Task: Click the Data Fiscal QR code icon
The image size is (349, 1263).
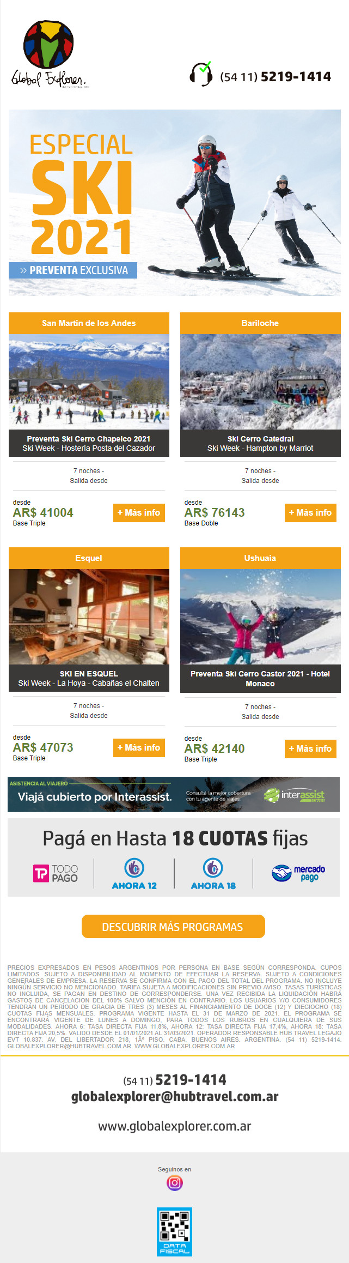Action: (x=175, y=1231)
